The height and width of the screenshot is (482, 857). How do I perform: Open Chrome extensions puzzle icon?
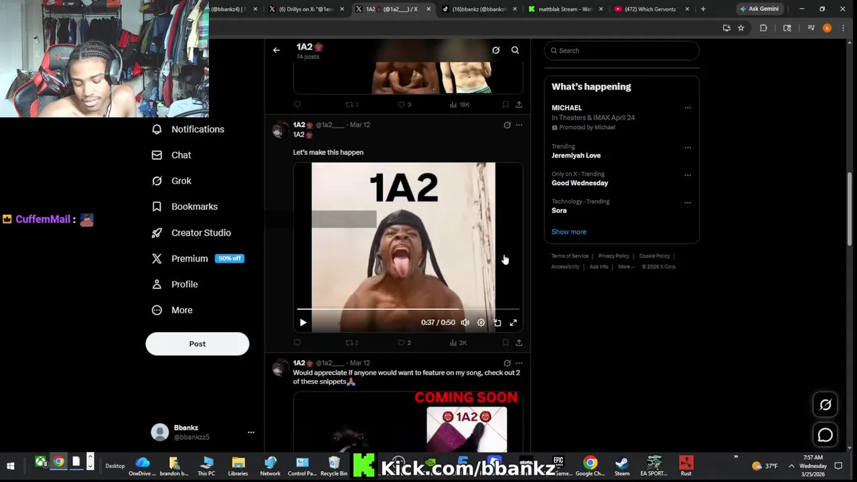coord(763,28)
